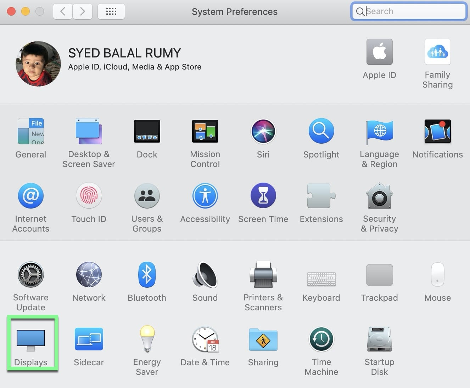Close the System Preferences window
The width and height of the screenshot is (470, 388).
(x=11, y=11)
